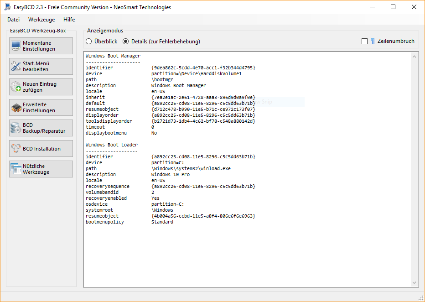The height and width of the screenshot is (302, 425).
Task: Open Nützliche Werkzeuge page
Action: [x=41, y=169]
